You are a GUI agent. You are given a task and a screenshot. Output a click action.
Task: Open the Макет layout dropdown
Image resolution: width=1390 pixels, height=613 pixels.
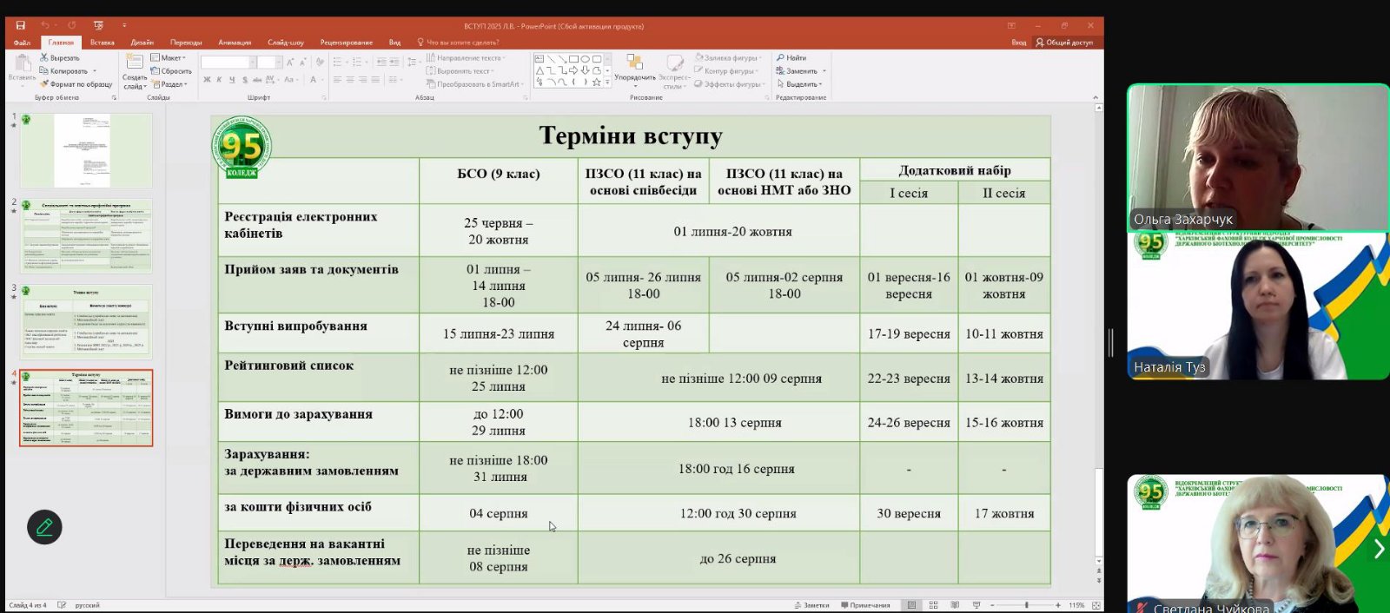169,58
